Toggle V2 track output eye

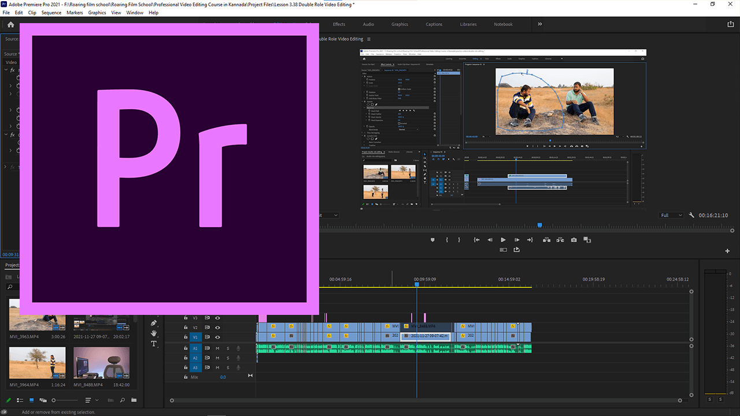pos(217,328)
